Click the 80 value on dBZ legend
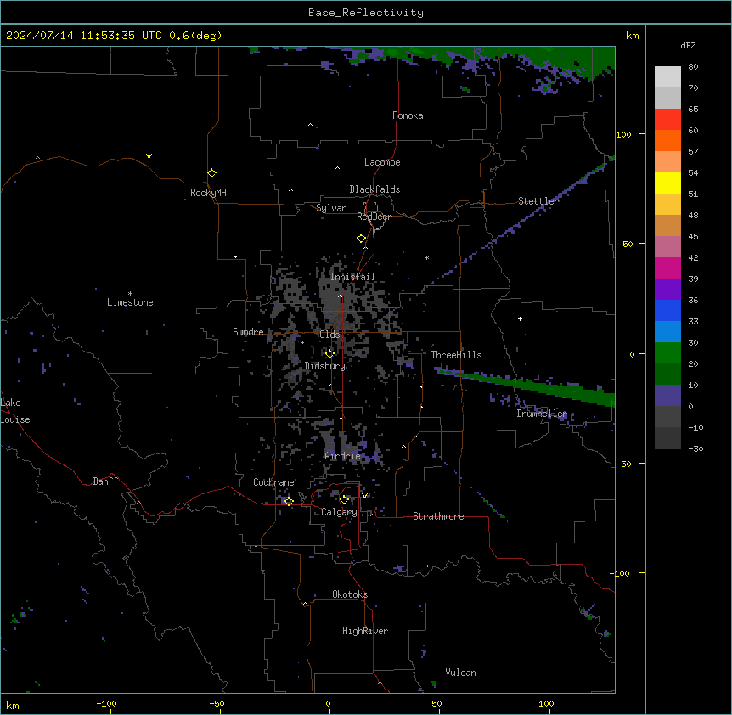The image size is (732, 715). 693,67
